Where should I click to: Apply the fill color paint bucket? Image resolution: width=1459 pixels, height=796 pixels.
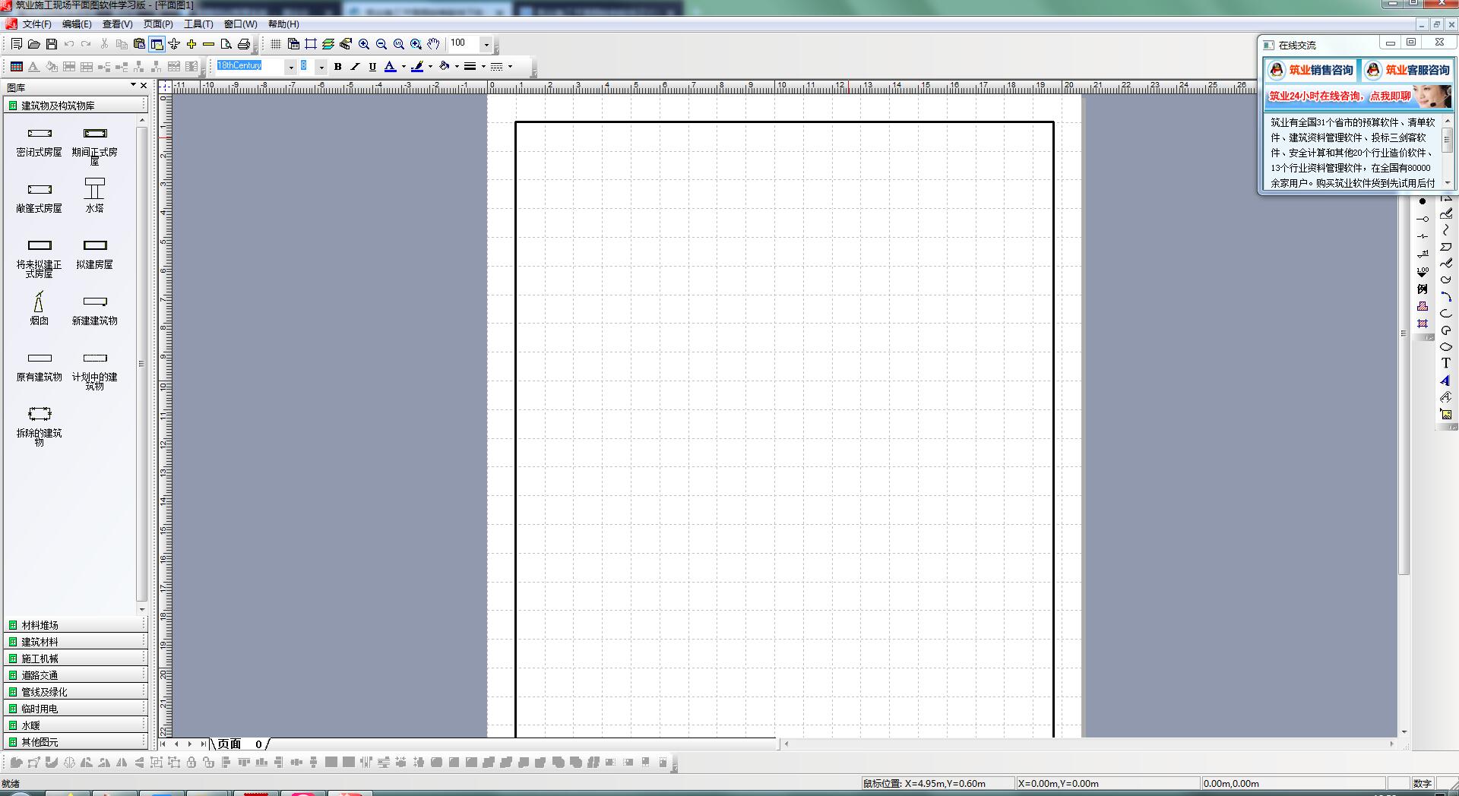445,67
